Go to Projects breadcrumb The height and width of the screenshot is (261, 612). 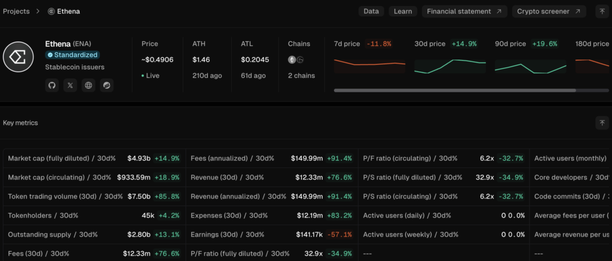click(16, 11)
